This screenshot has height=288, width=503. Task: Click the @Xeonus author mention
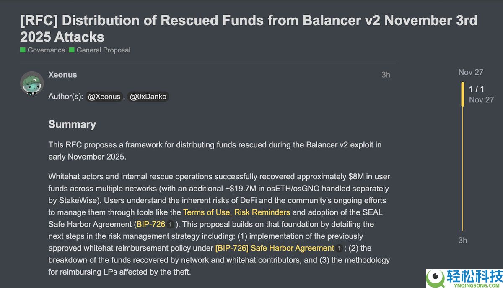click(x=104, y=97)
